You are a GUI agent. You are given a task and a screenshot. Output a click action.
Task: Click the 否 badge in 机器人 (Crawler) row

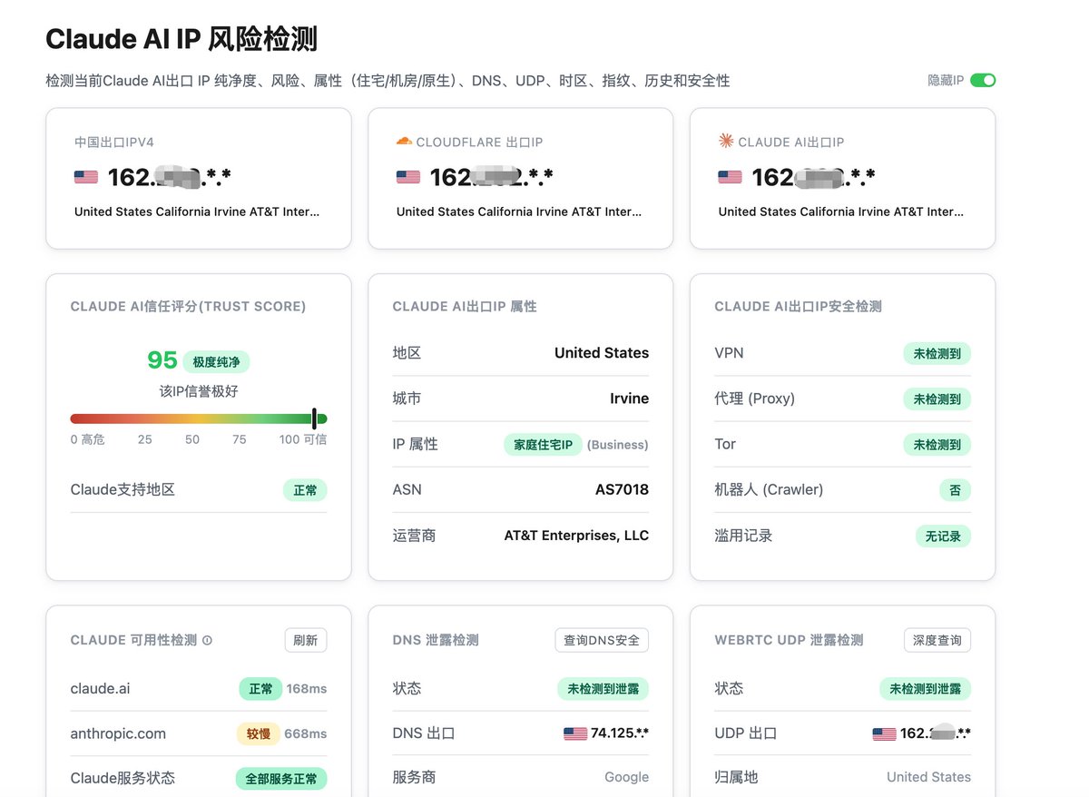tap(955, 490)
